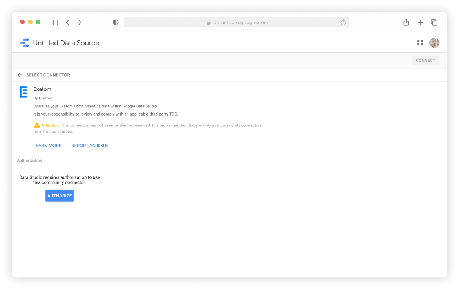Viewport: 459px width, 289px height.
Task: Click the SELECT CONNECTOR label
Action: click(x=48, y=75)
